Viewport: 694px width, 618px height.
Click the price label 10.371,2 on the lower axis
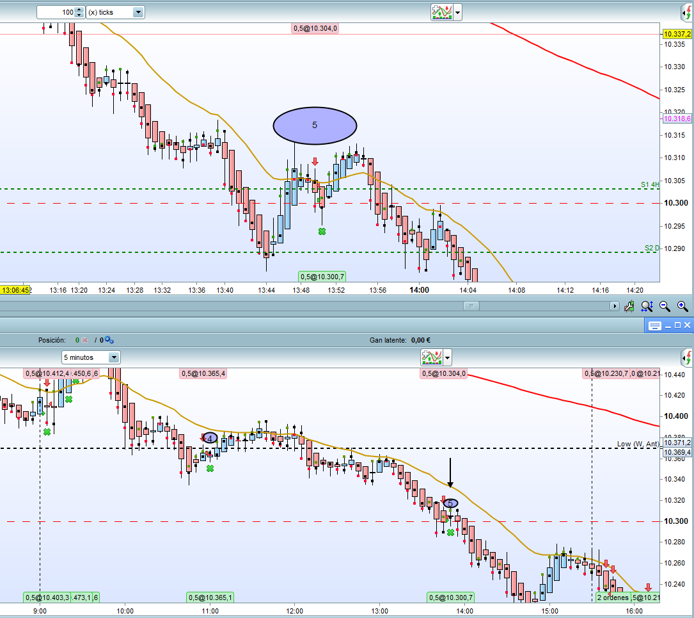point(677,443)
